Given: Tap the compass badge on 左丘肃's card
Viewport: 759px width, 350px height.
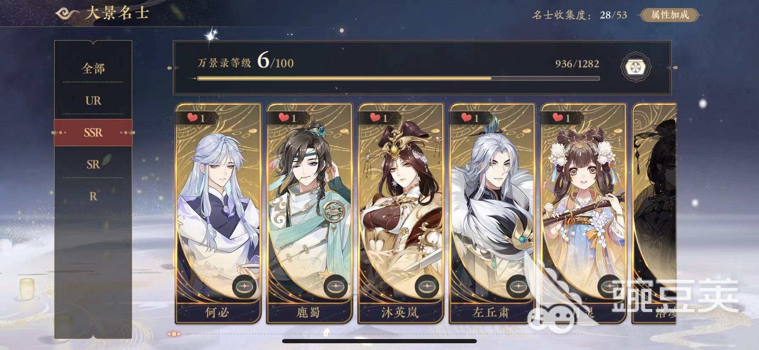Looking at the screenshot, I should [x=518, y=286].
